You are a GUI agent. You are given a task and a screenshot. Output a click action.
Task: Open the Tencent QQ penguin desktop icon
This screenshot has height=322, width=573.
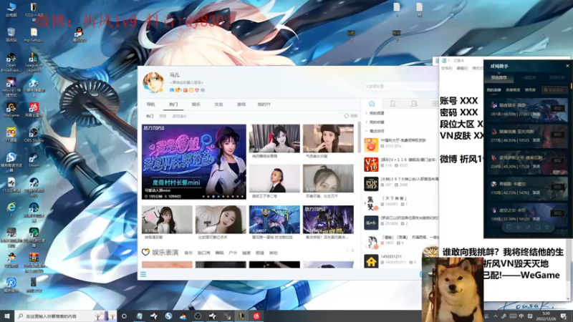[79, 34]
